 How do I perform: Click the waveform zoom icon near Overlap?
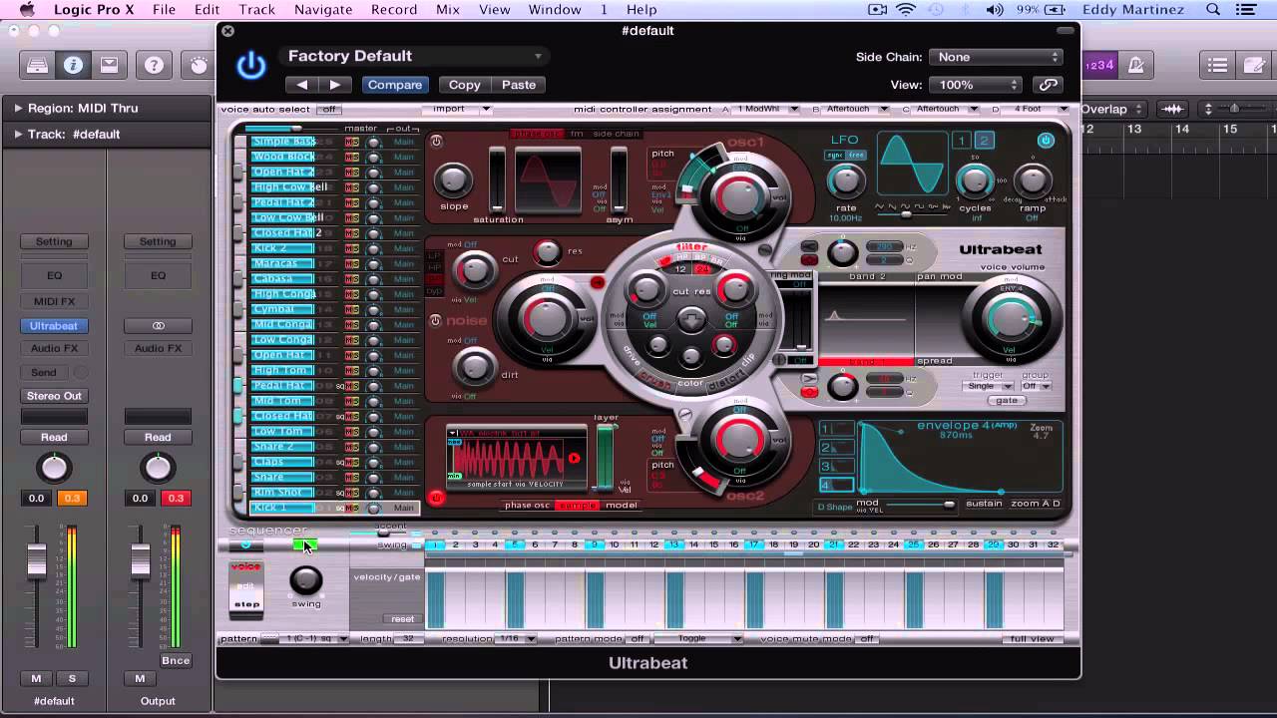pyautogui.click(x=1173, y=109)
